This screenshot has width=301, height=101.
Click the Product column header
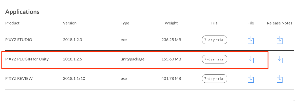click(12, 23)
